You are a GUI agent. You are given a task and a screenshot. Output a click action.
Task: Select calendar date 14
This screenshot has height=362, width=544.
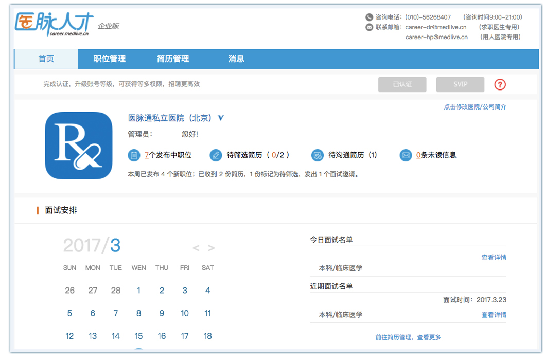[x=115, y=336]
